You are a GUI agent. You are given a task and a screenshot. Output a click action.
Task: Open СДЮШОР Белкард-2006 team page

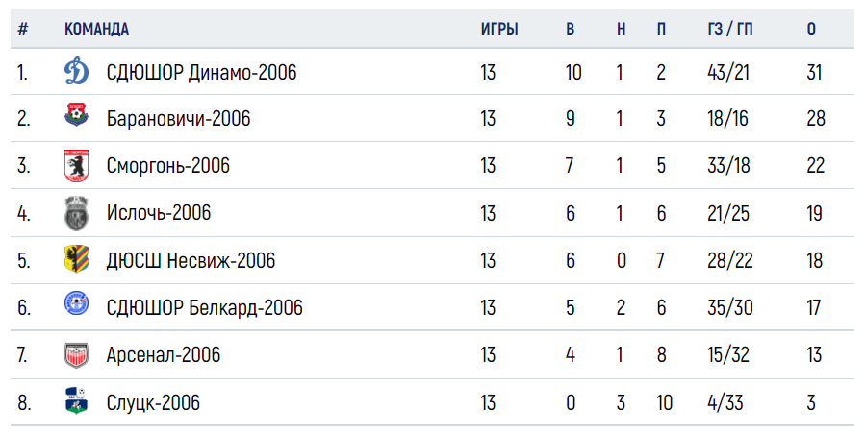tap(205, 307)
